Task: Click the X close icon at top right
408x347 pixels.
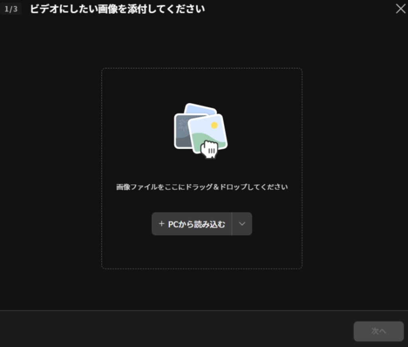Action: pyautogui.click(x=400, y=9)
